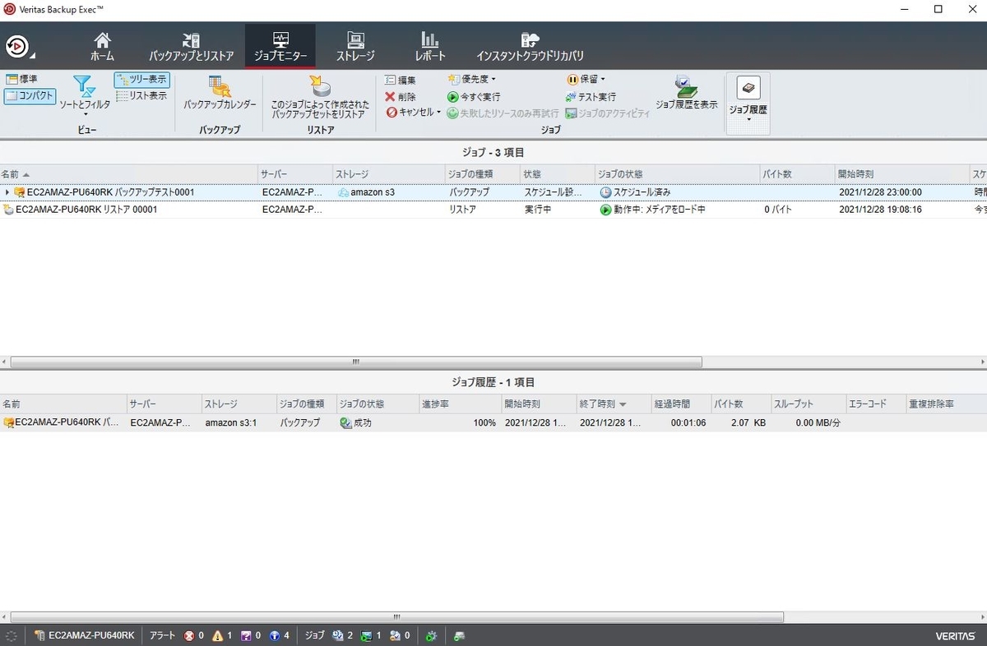Sort job history by 終了時刻 column
Image resolution: width=987 pixels, height=646 pixels.
click(613, 404)
